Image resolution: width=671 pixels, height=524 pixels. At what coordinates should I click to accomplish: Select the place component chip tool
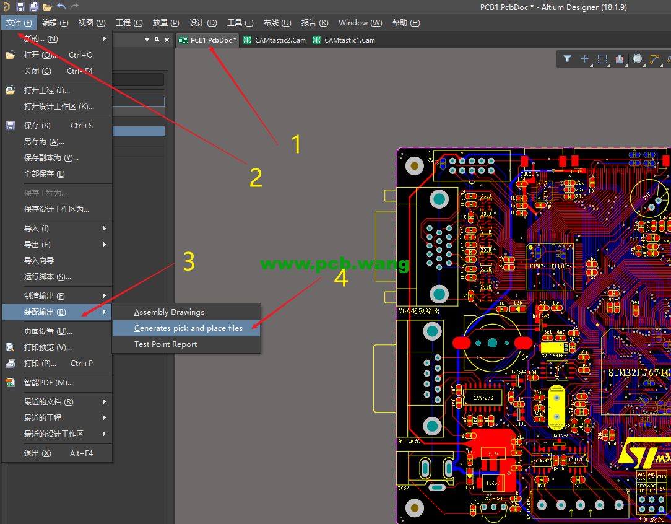(x=637, y=59)
